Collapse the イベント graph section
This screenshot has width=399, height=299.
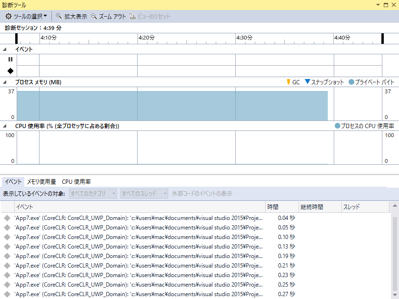(5, 50)
